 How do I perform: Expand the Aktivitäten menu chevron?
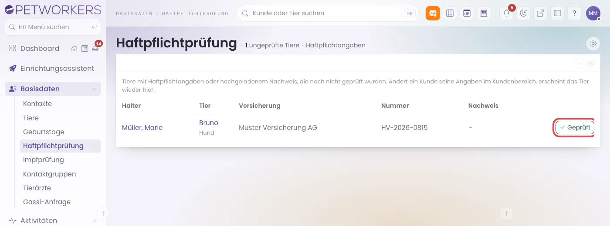tap(95, 221)
